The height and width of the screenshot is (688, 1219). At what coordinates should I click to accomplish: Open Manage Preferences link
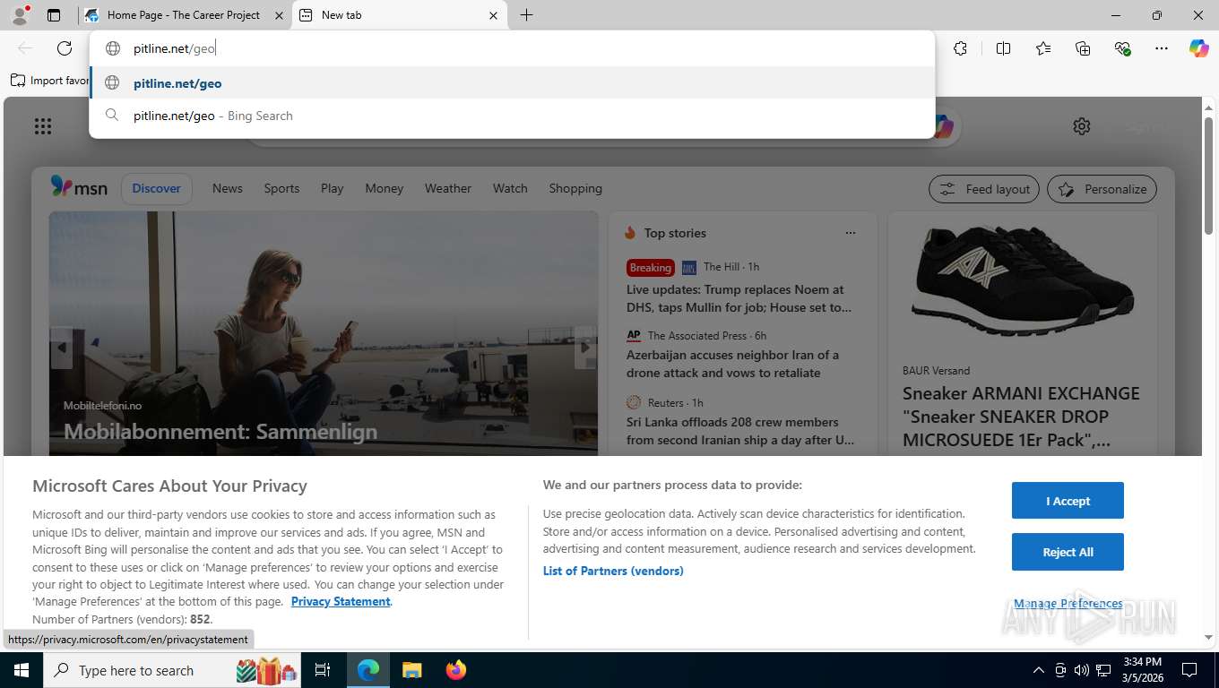click(x=1068, y=604)
